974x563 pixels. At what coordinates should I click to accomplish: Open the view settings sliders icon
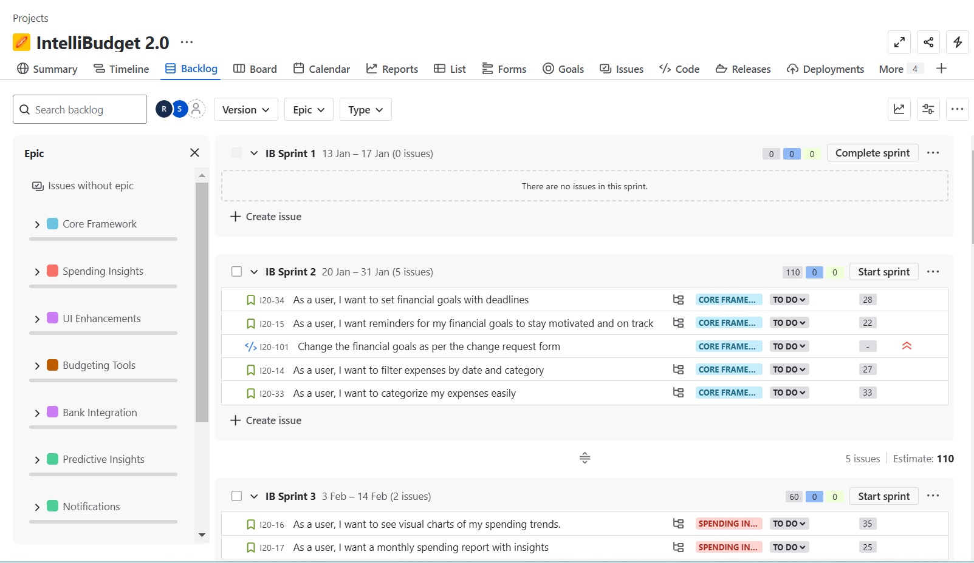[x=928, y=109]
